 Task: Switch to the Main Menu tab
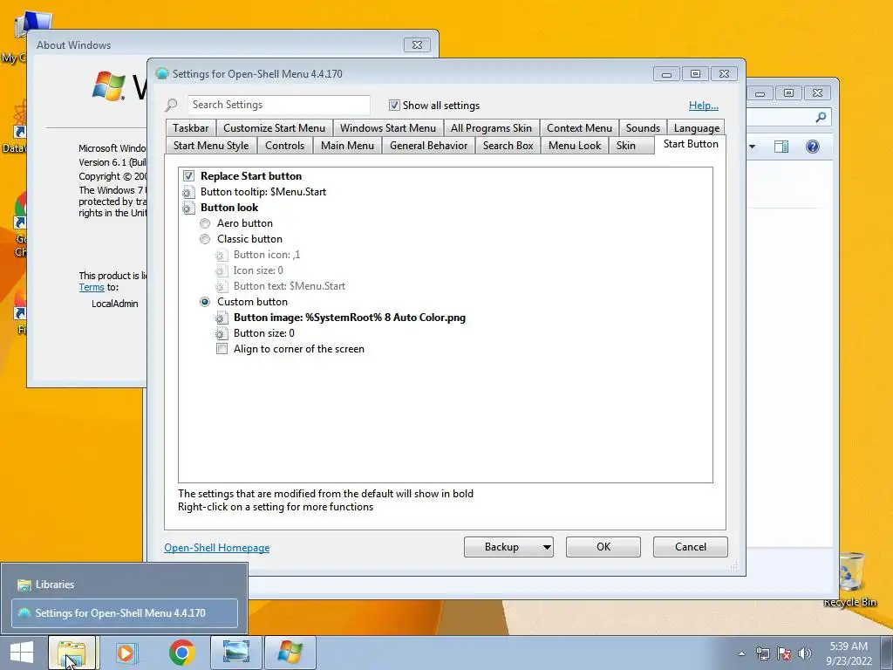coord(347,146)
